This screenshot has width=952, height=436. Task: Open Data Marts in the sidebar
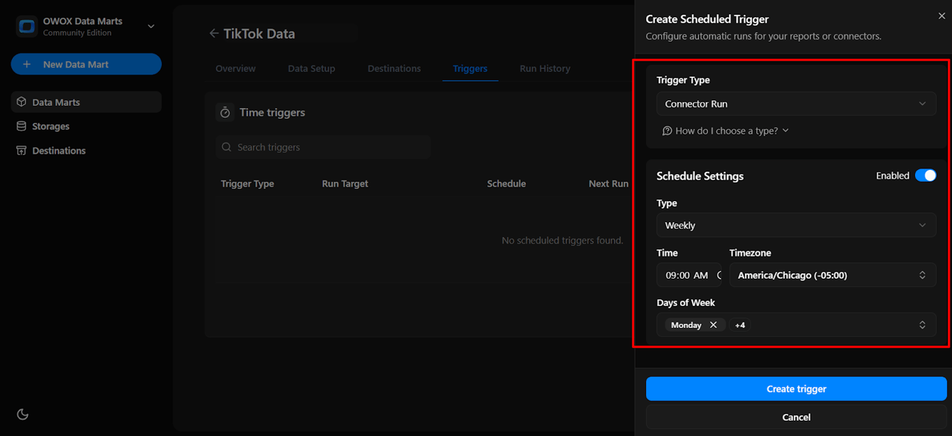click(86, 102)
